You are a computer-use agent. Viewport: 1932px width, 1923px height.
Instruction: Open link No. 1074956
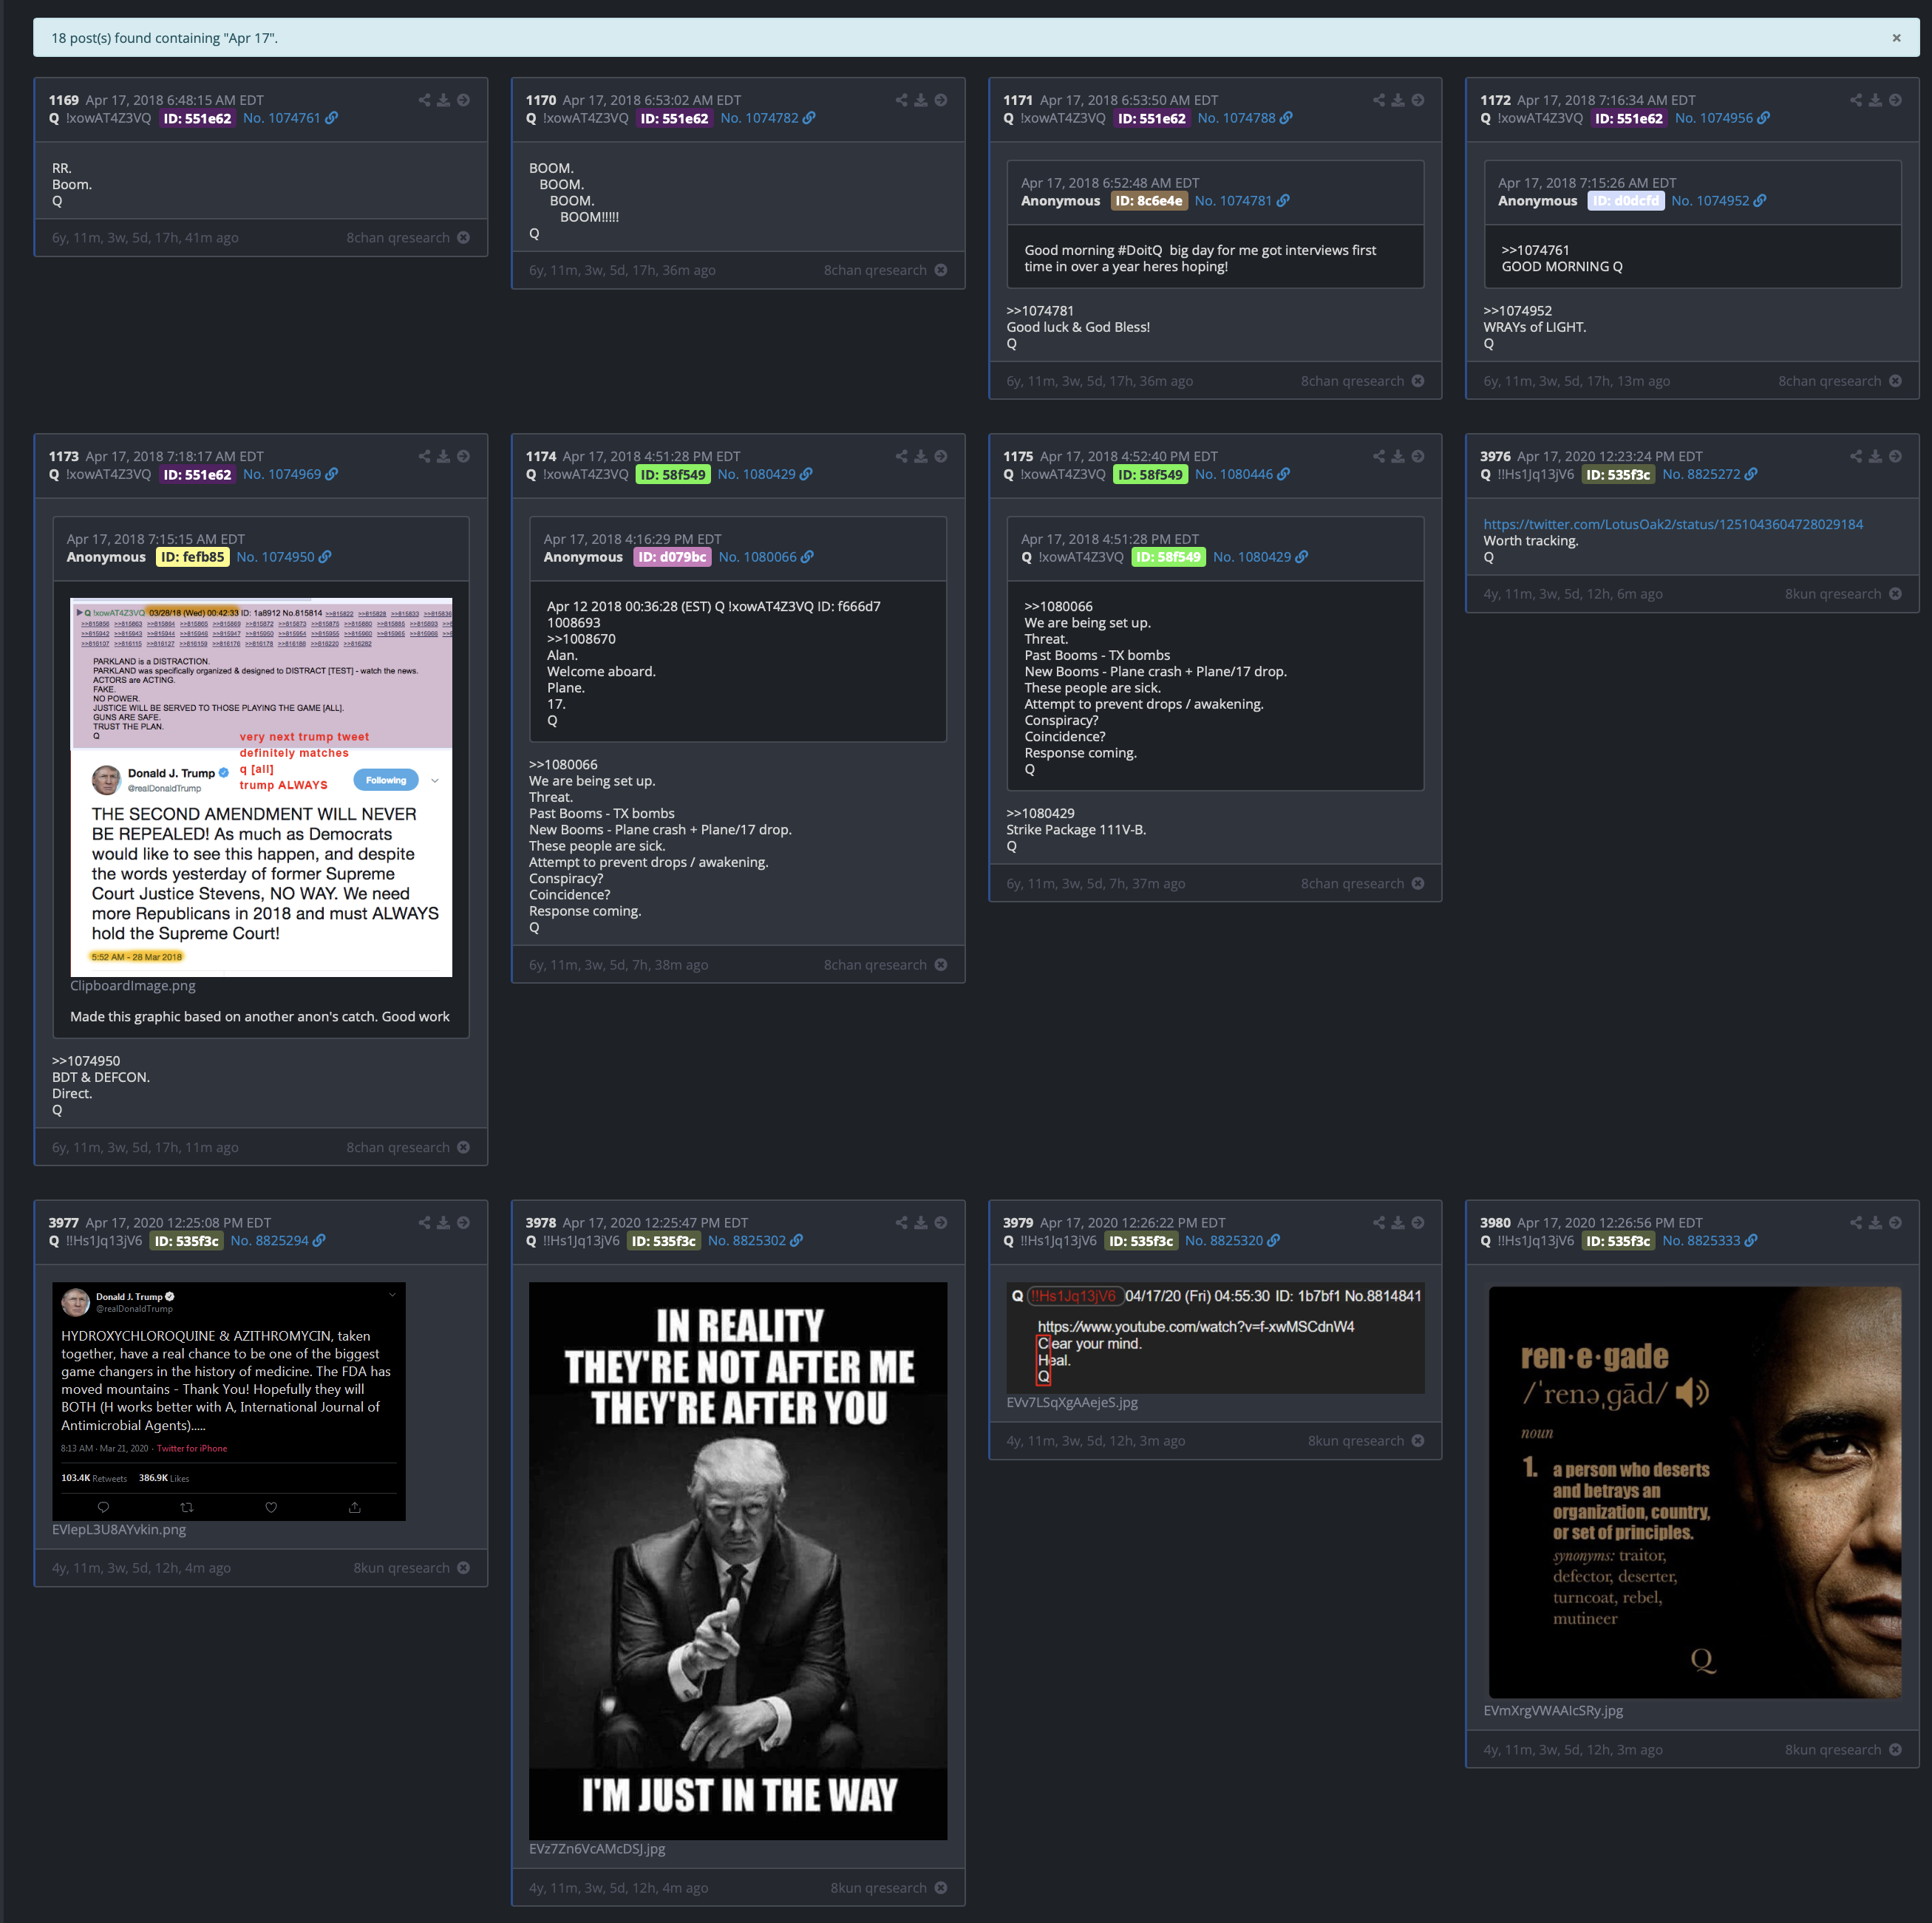[x=1722, y=118]
